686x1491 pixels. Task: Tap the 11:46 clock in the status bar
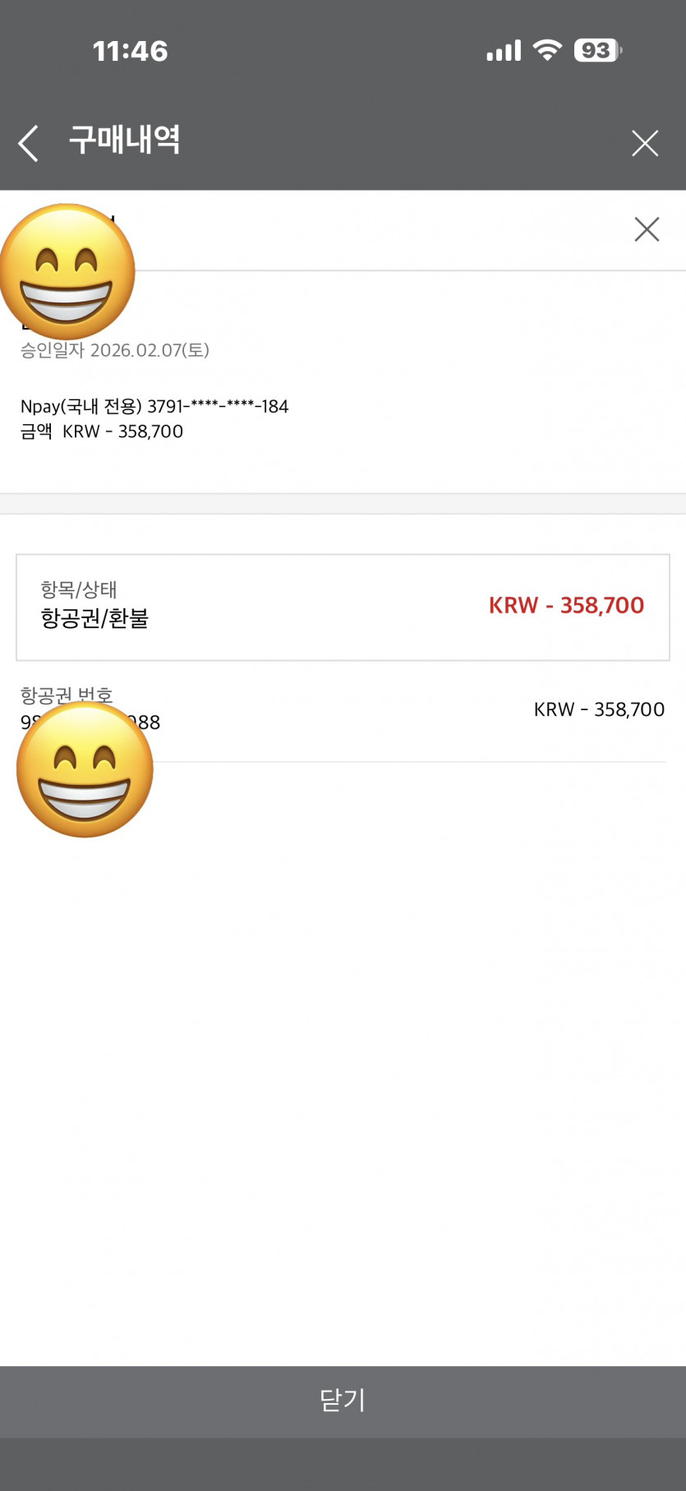pos(130,51)
